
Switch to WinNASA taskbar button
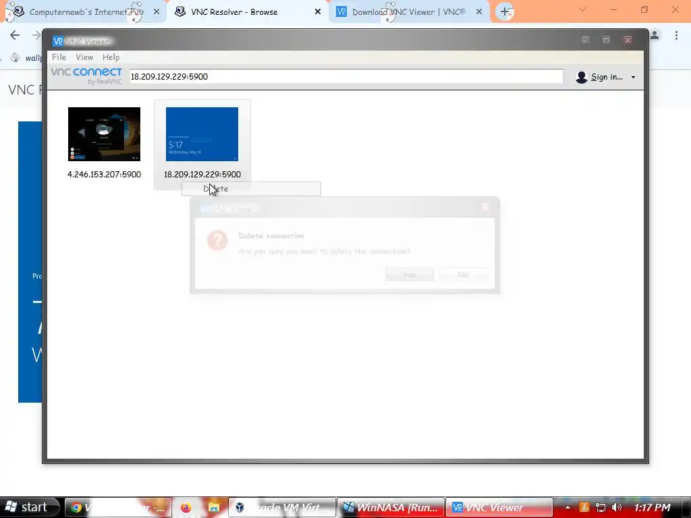click(x=391, y=507)
